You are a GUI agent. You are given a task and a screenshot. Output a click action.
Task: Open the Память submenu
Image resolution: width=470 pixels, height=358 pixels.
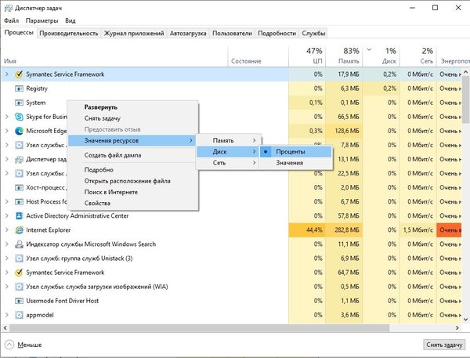pyautogui.click(x=227, y=140)
